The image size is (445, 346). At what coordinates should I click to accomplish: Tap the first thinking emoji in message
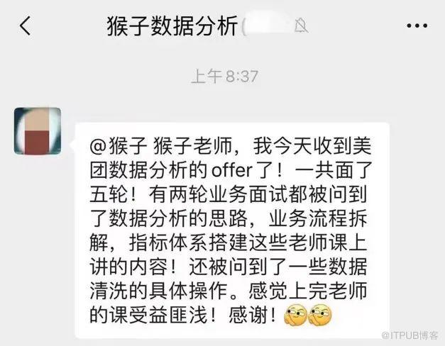(x=296, y=315)
